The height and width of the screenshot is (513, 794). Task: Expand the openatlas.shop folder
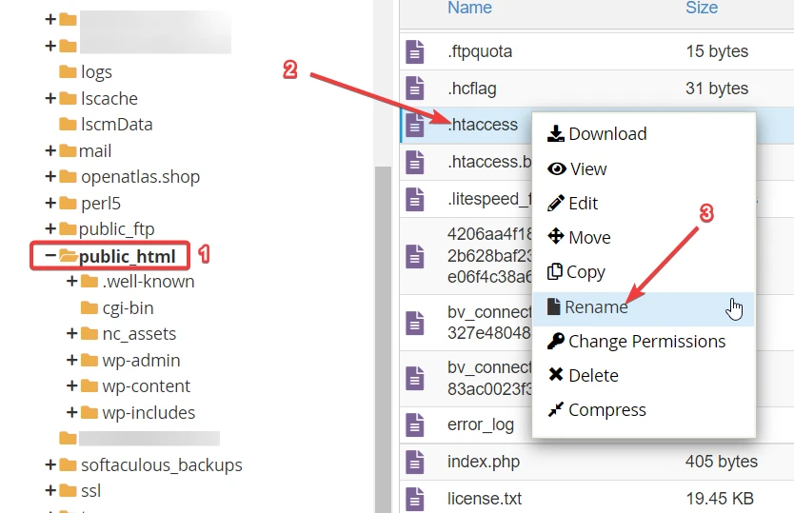tap(50, 176)
